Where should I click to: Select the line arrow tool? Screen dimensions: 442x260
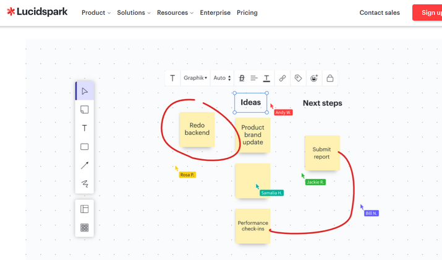(85, 165)
